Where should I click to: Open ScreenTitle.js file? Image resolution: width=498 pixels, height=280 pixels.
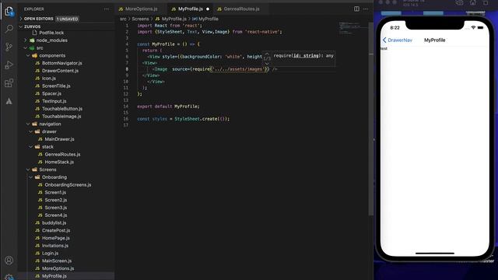pyautogui.click(x=56, y=86)
